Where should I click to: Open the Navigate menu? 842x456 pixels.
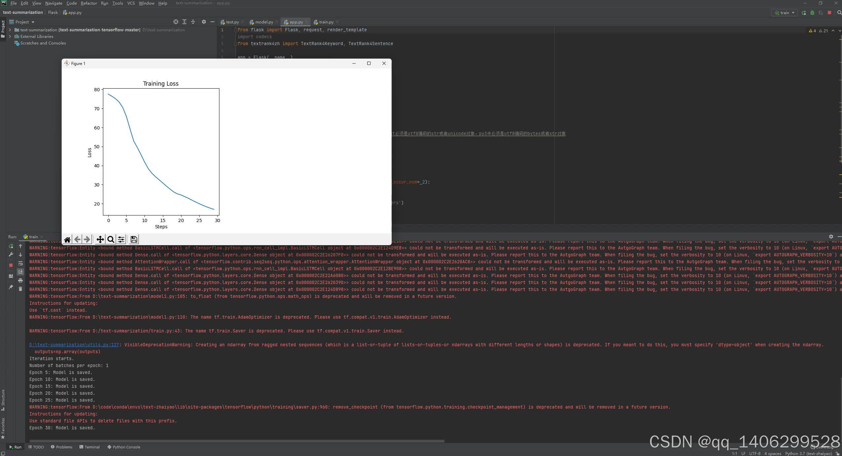[54, 3]
